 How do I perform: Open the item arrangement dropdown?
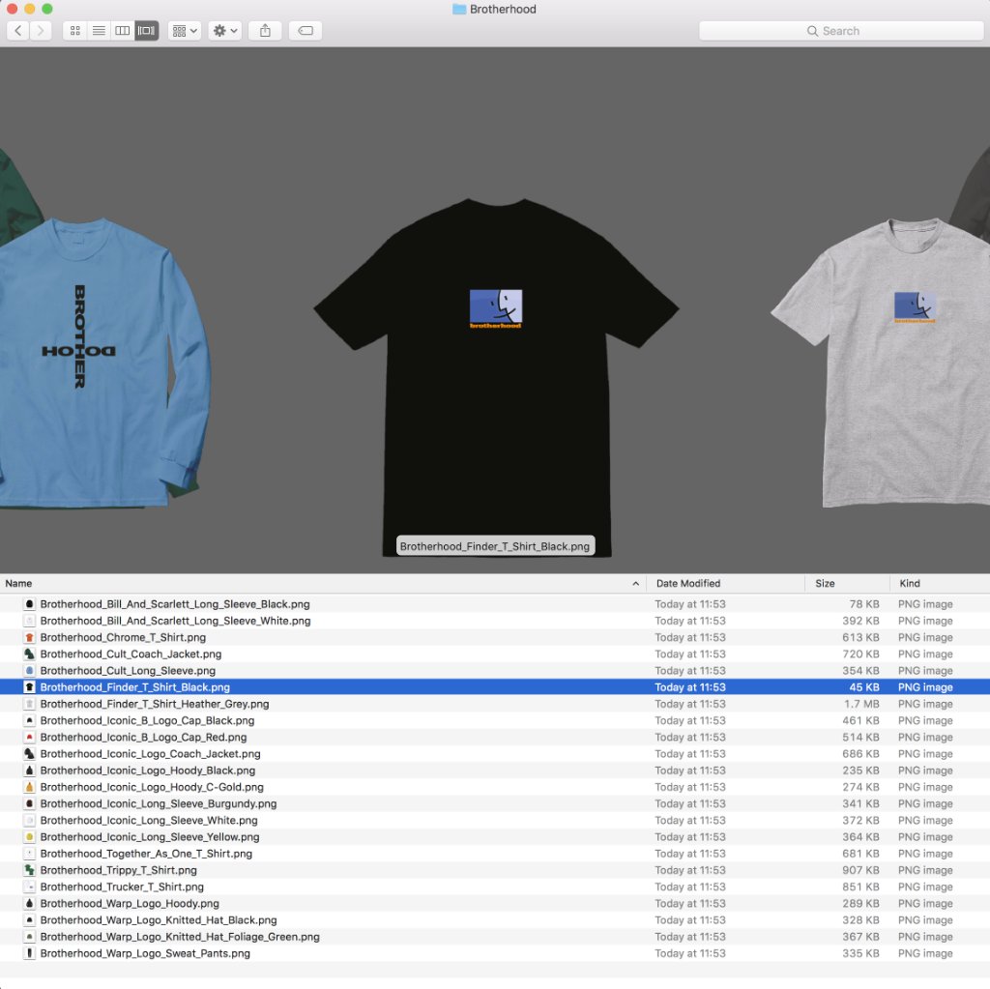click(x=185, y=30)
